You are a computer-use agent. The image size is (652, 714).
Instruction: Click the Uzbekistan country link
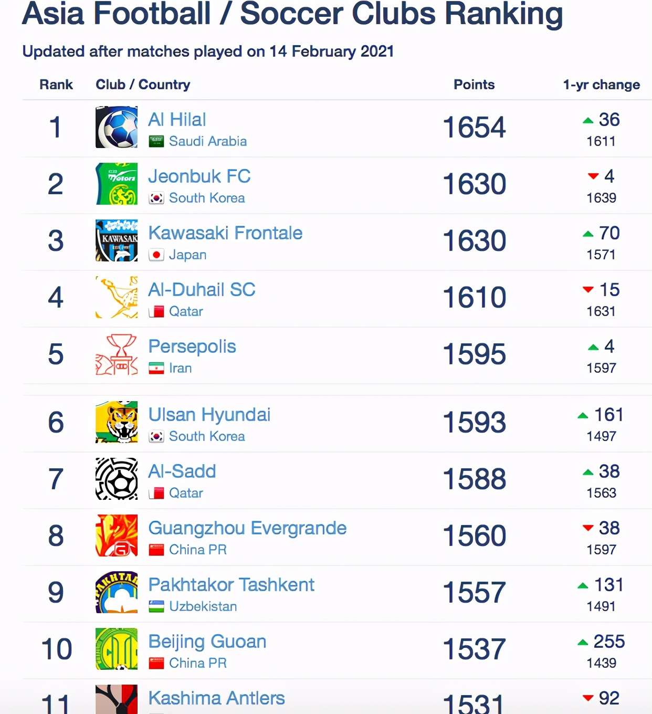[203, 606]
